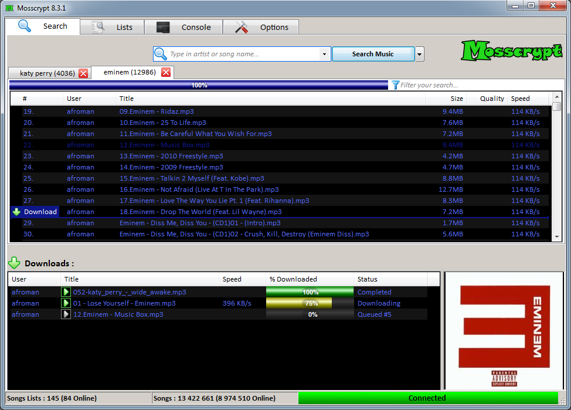Image resolution: width=571 pixels, height=410 pixels.
Task: Click the Downloading status cell
Action: click(379, 303)
